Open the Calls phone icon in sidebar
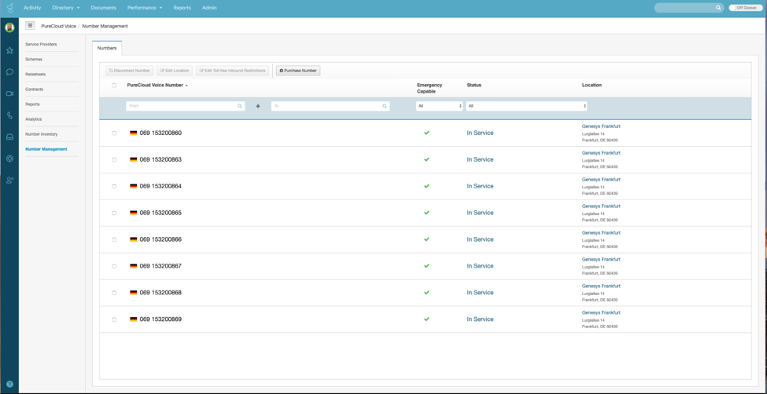767x394 pixels. coord(9,115)
